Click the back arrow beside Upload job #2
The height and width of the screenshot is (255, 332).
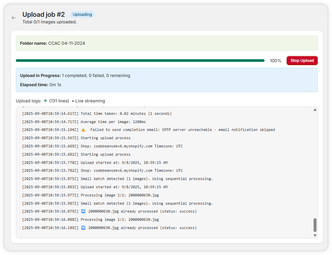point(13,18)
